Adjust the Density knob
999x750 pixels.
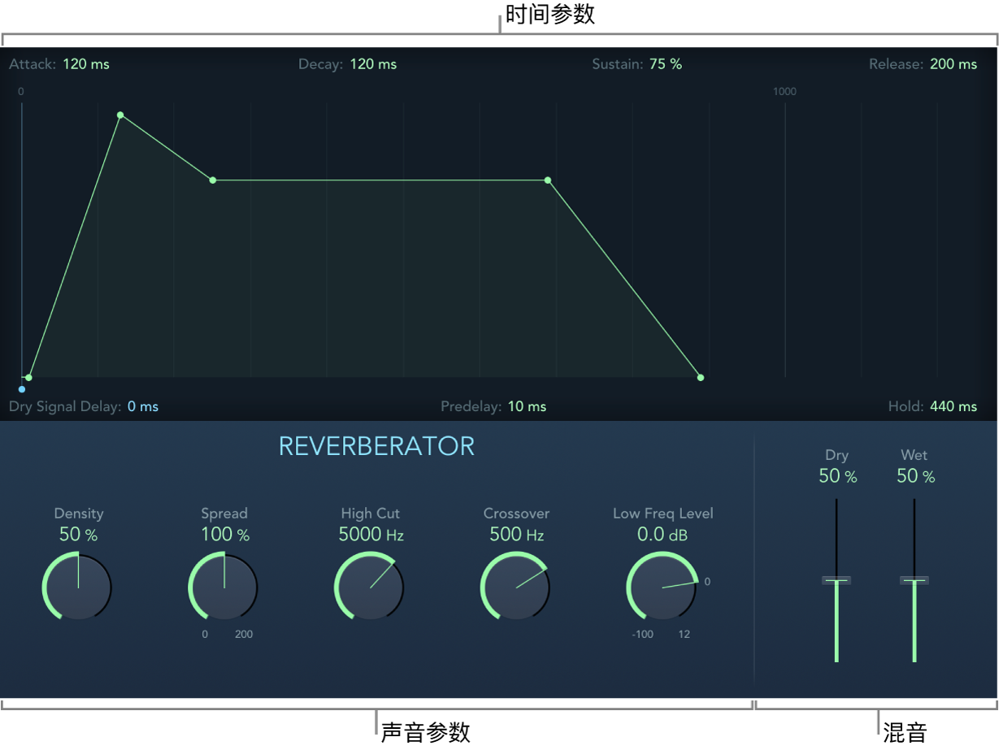click(x=77, y=587)
